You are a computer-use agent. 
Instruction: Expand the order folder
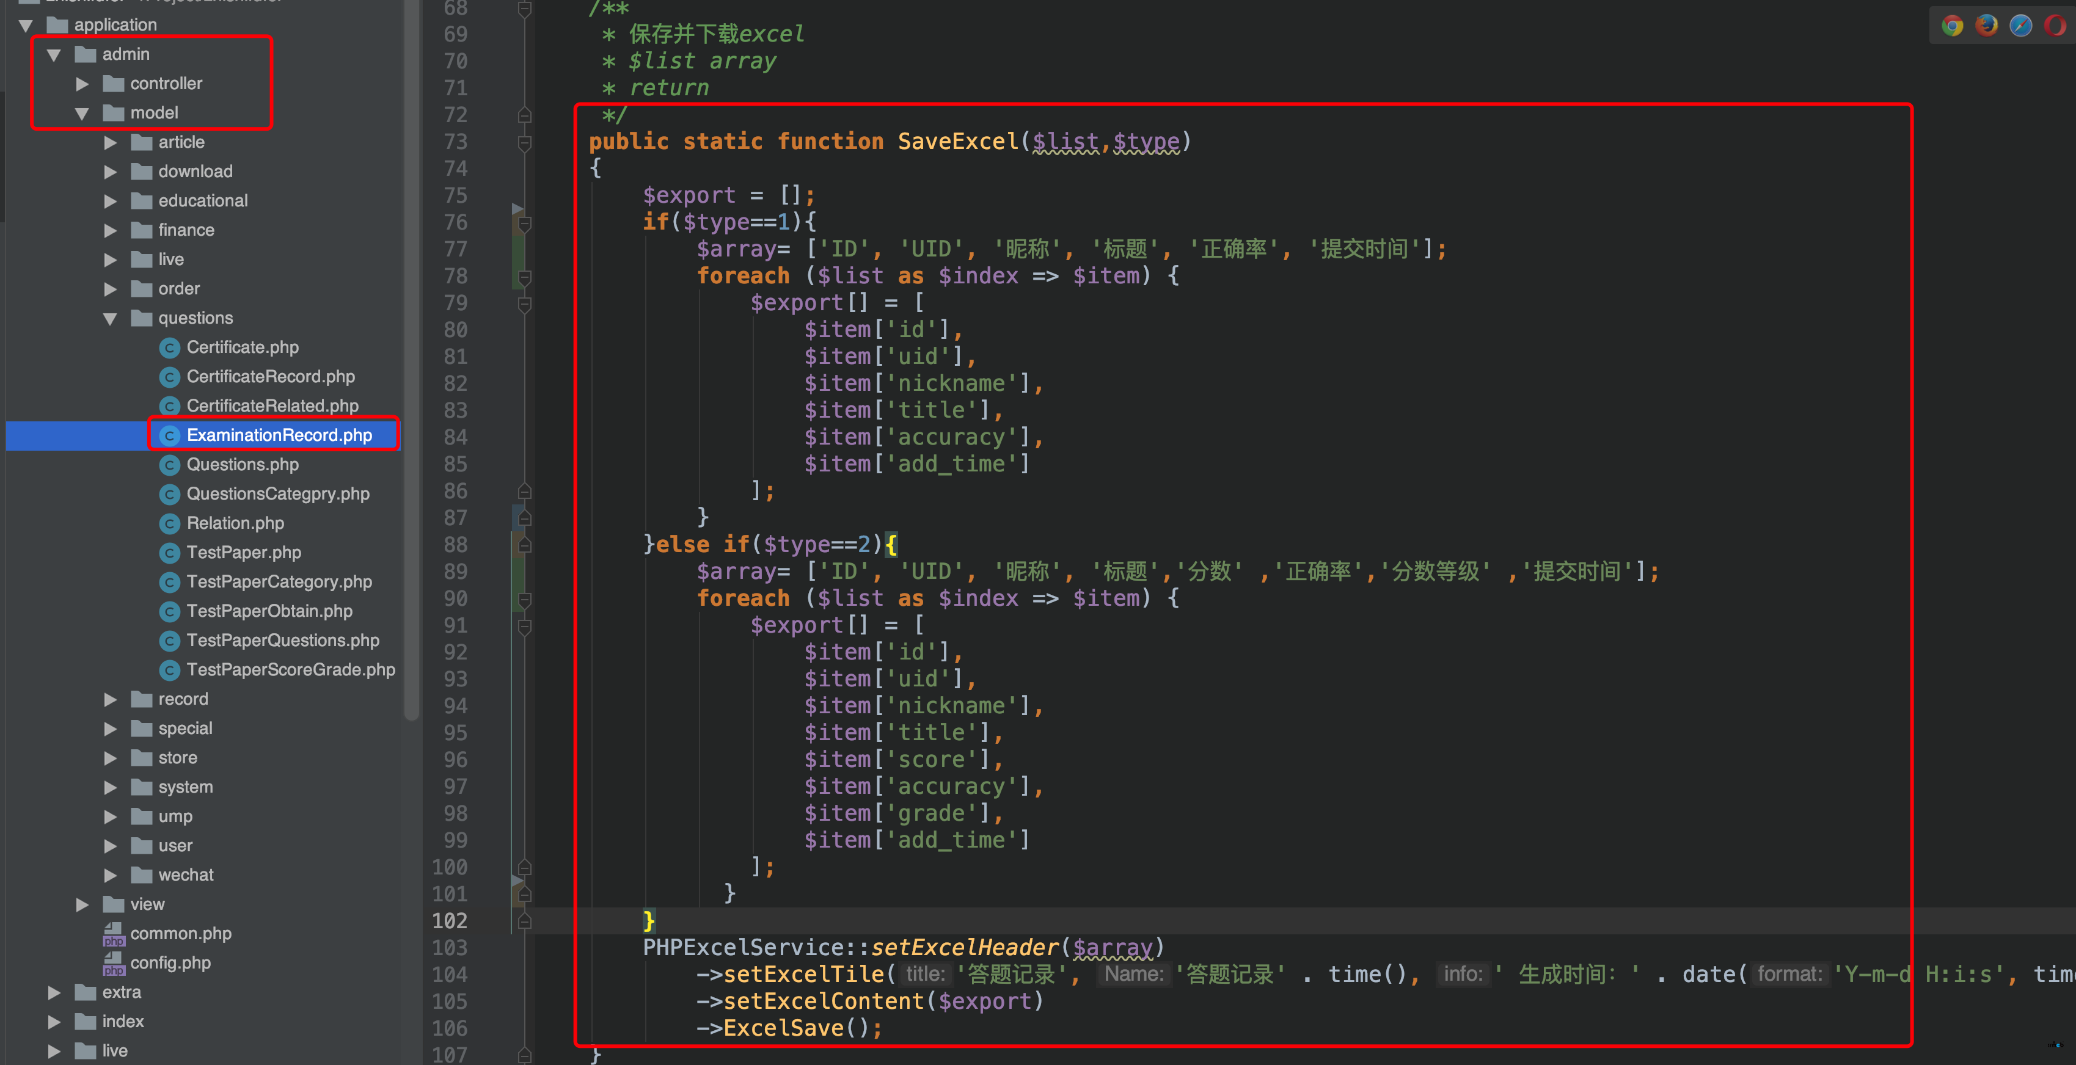tap(111, 289)
